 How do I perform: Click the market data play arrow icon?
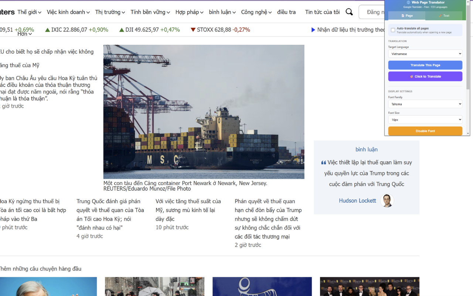pyautogui.click(x=313, y=30)
